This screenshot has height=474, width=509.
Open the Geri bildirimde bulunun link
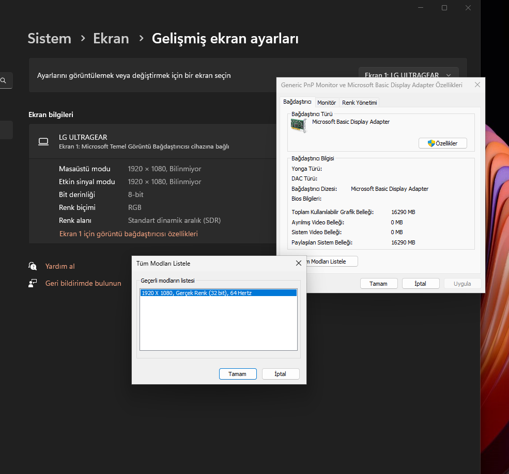(x=83, y=283)
